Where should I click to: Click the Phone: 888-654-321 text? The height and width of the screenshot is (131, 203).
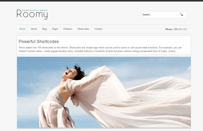[x=176, y=29]
